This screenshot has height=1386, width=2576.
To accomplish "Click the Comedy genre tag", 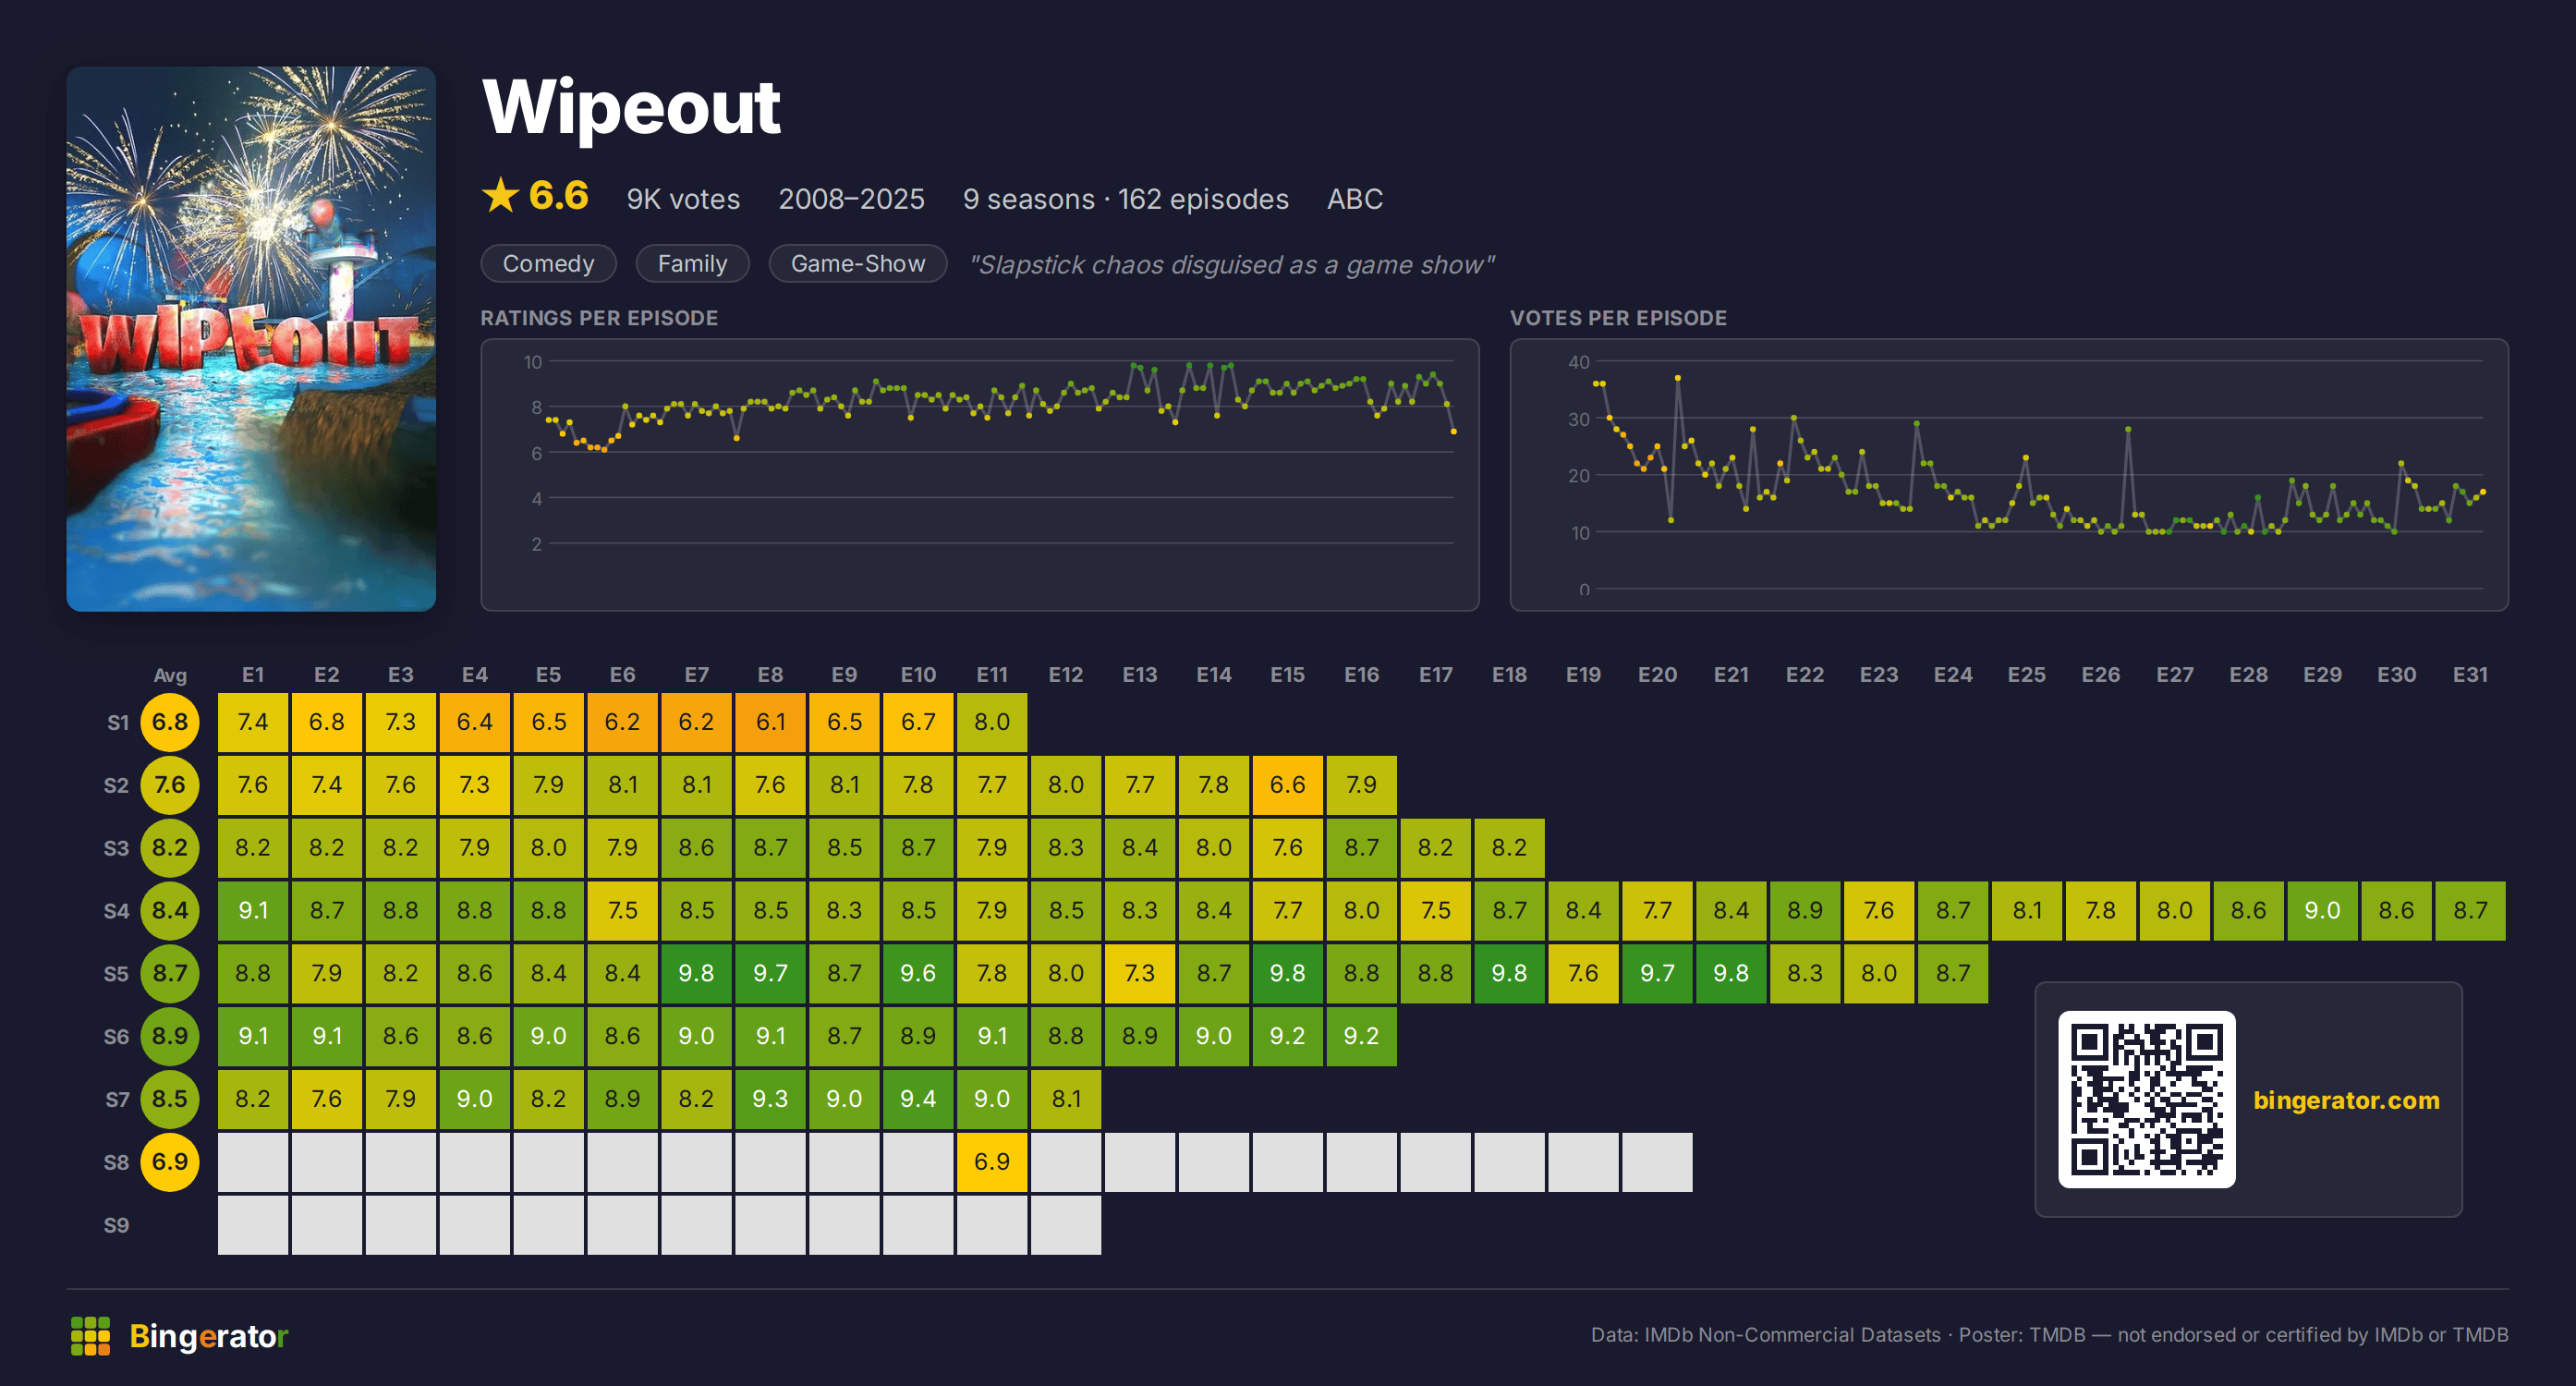I will coord(548,264).
